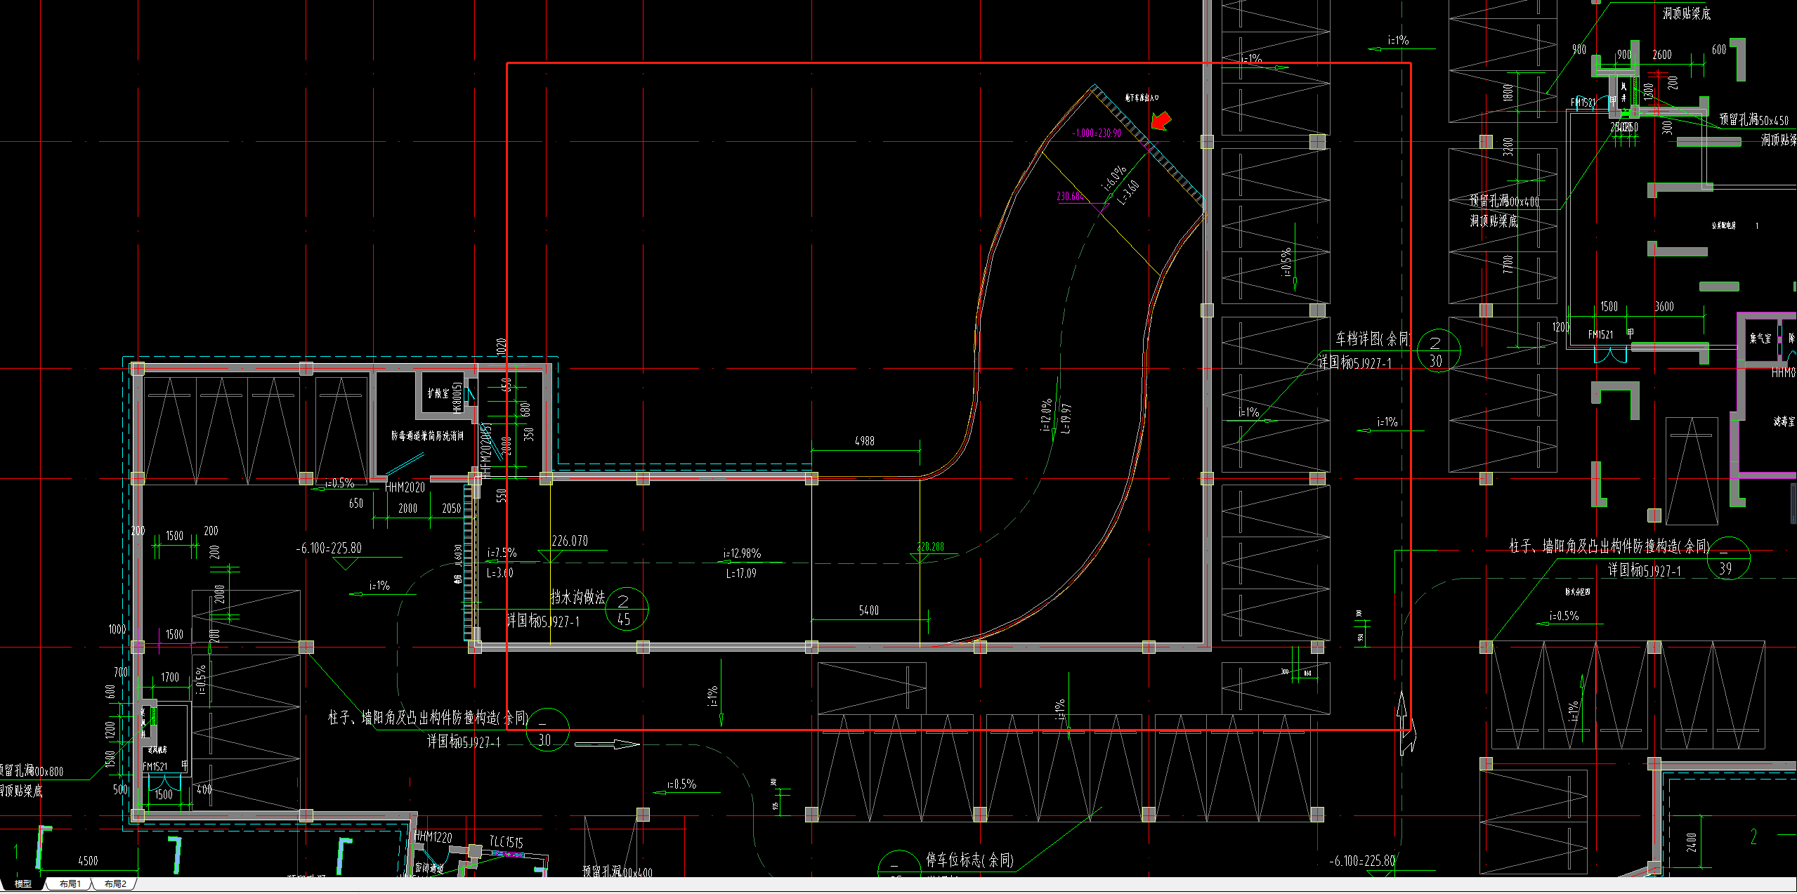Select ramp slope text i=12.0%
Screen dimensions: 1797x894
click(x=1047, y=415)
